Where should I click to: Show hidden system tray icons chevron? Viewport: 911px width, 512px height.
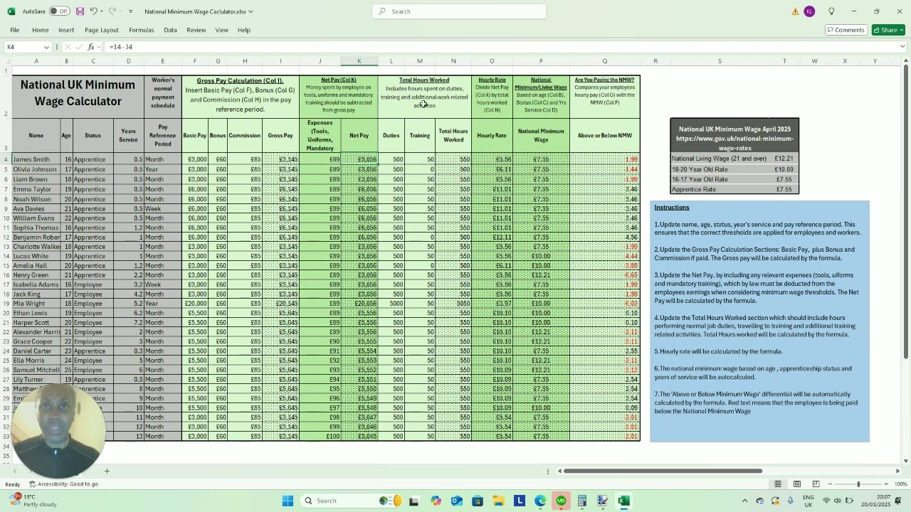click(x=744, y=501)
